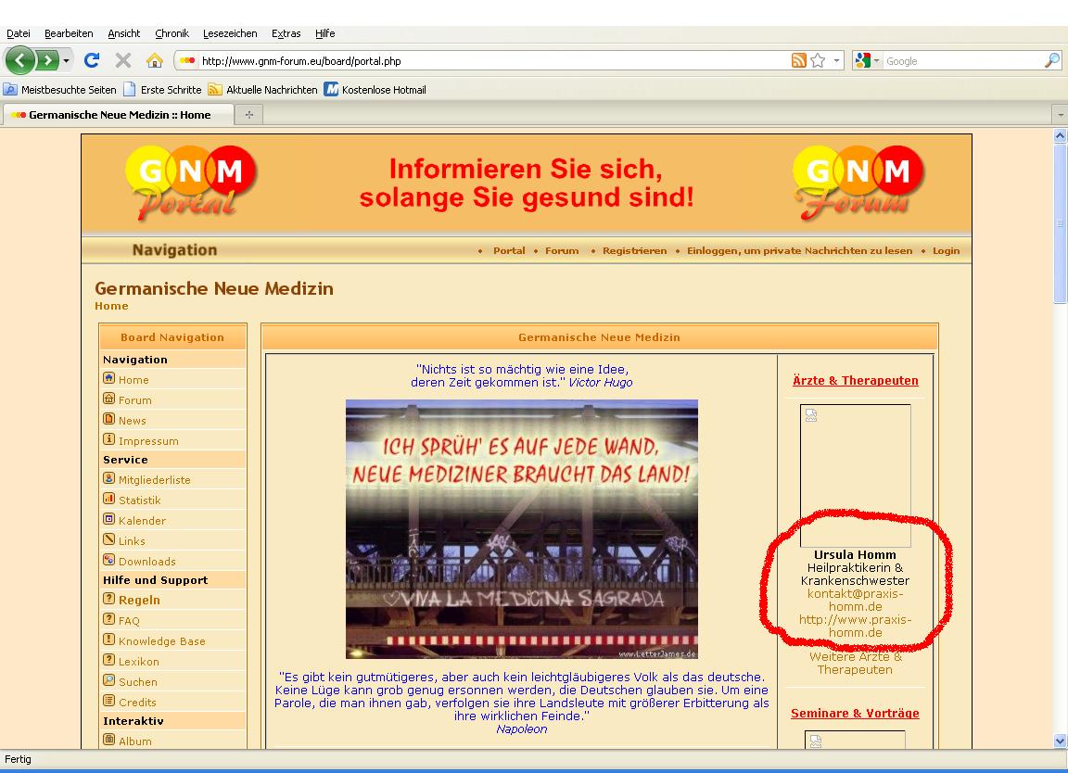
Task: Click the browser reload button
Action: tap(92, 61)
